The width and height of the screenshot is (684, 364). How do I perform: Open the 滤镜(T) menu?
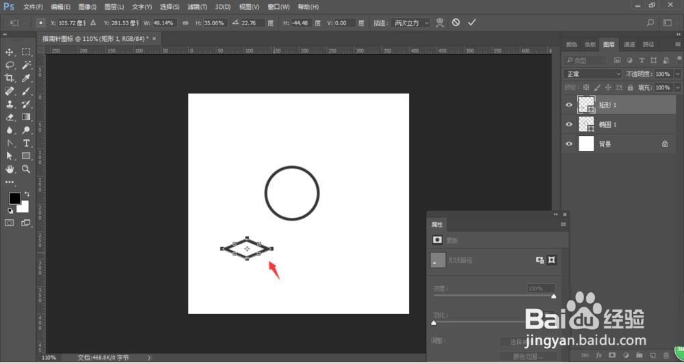[197, 7]
